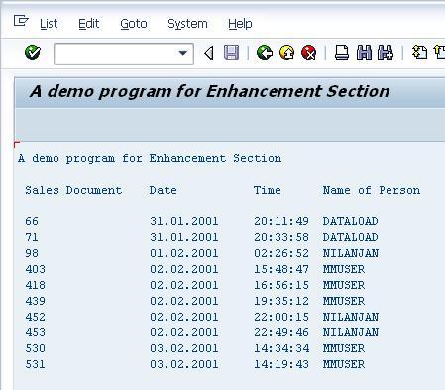
Task: Select sales document 418
Action: [35, 285]
